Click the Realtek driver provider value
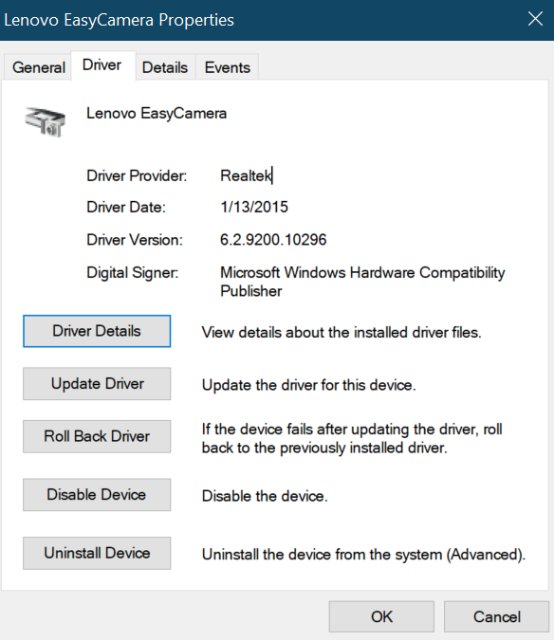The image size is (554, 641). click(x=246, y=175)
